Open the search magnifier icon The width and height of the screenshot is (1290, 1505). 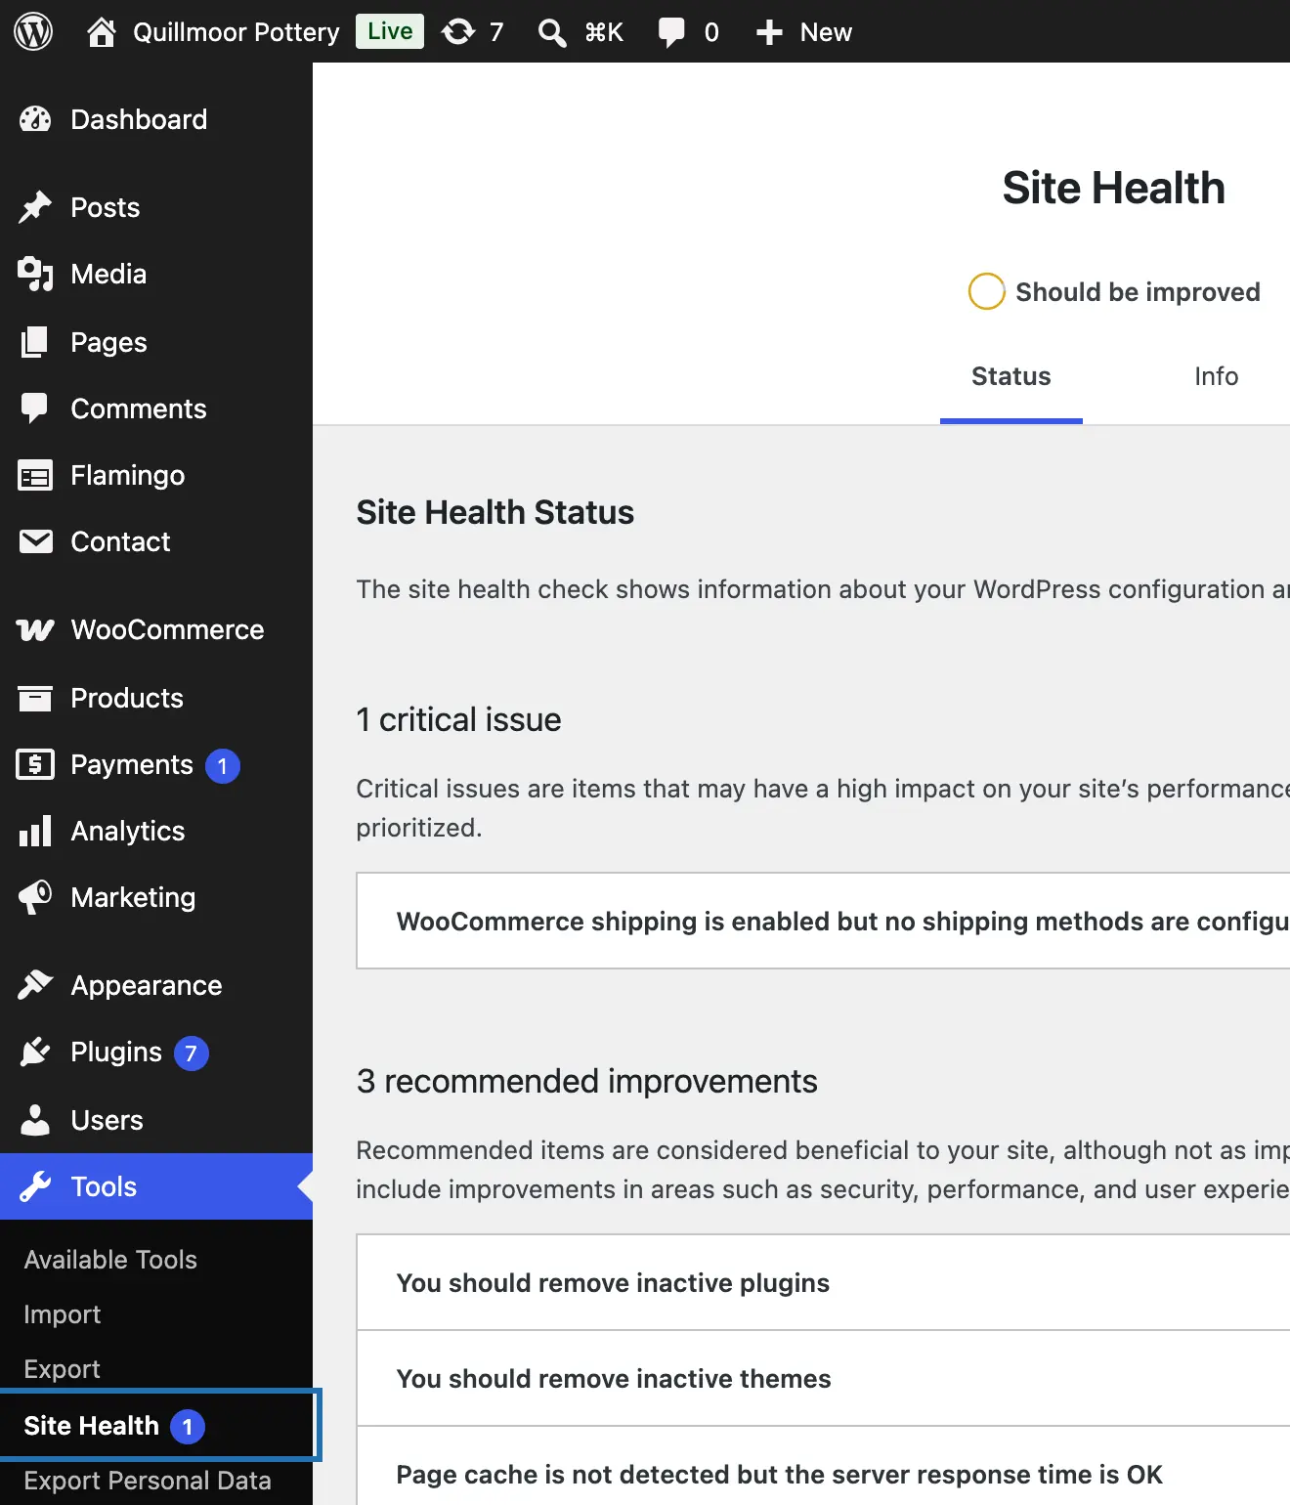click(x=552, y=32)
